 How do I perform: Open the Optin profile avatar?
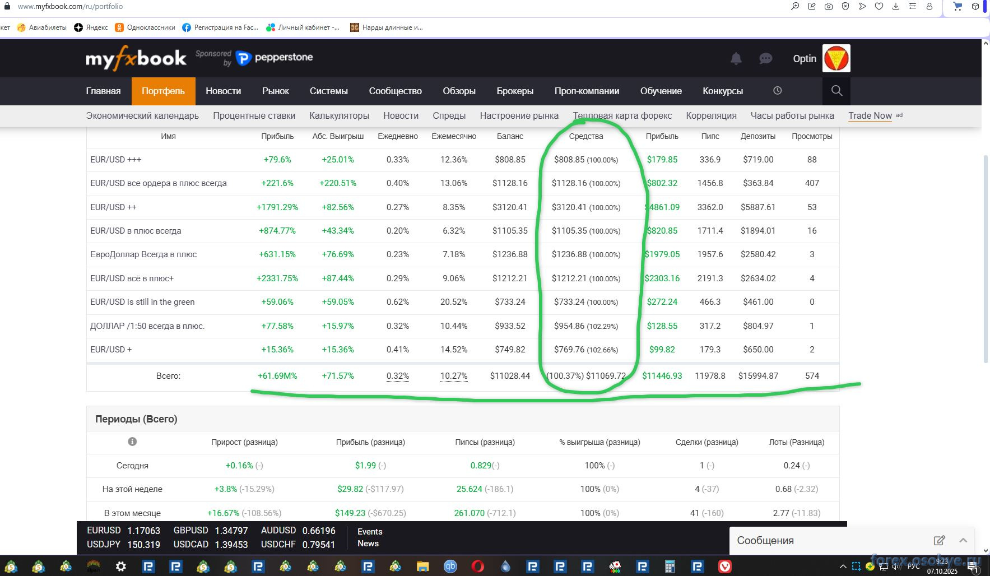coord(836,58)
